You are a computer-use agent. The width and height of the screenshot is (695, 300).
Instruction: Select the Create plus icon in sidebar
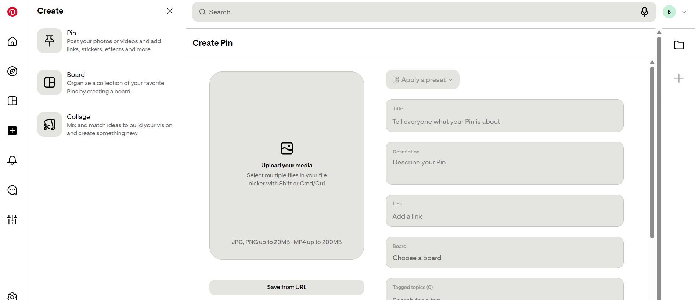click(12, 130)
